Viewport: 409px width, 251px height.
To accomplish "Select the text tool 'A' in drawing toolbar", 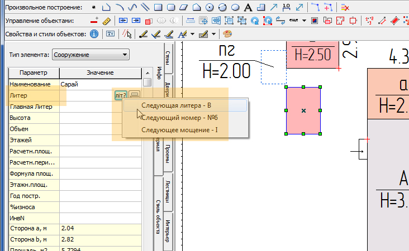I will [x=248, y=7].
